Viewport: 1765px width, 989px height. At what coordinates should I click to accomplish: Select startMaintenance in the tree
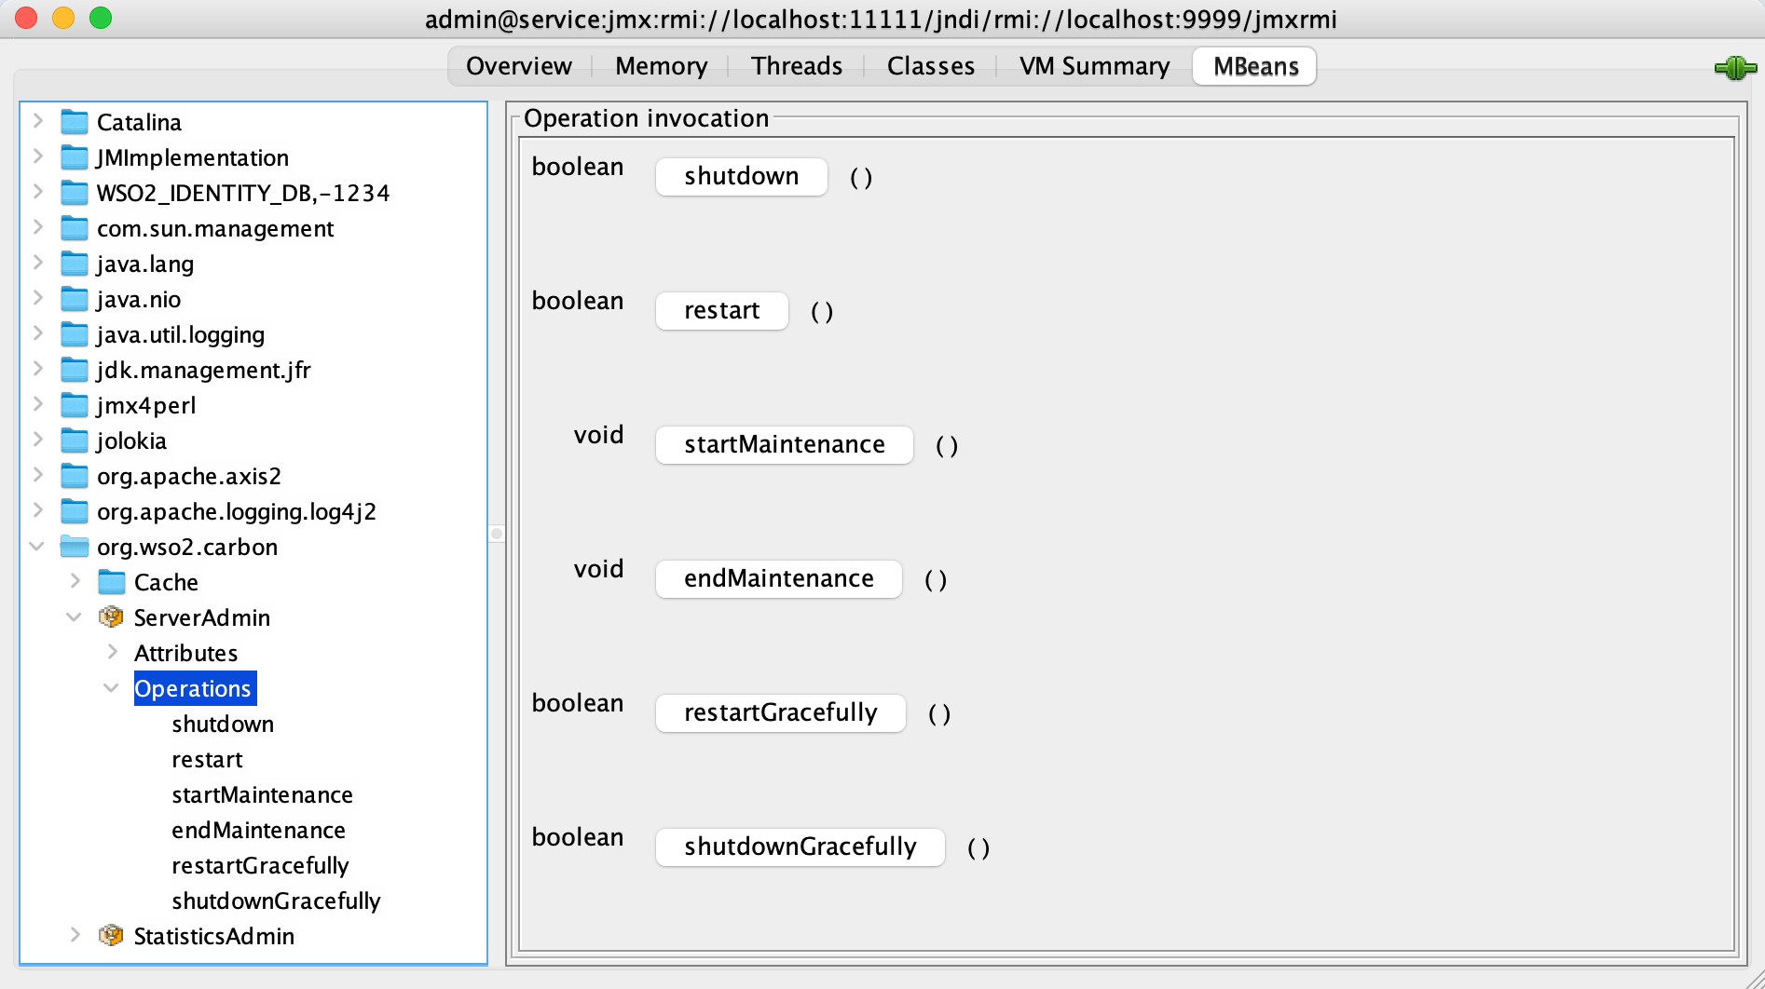[262, 794]
